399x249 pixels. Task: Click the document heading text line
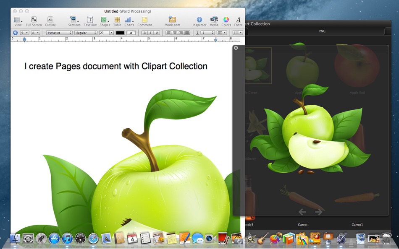click(116, 66)
